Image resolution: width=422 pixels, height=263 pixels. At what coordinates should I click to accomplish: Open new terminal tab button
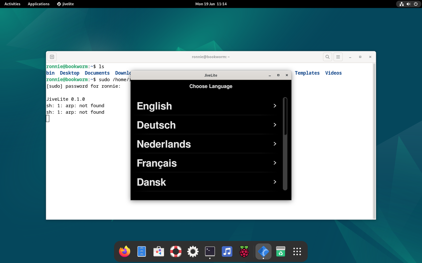pyautogui.click(x=52, y=57)
